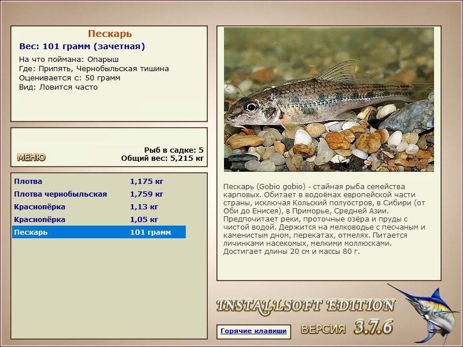The width and height of the screenshot is (463, 347).
Task: Click the Вес: 101 грамм (зачетная) line
Action: (x=82, y=46)
